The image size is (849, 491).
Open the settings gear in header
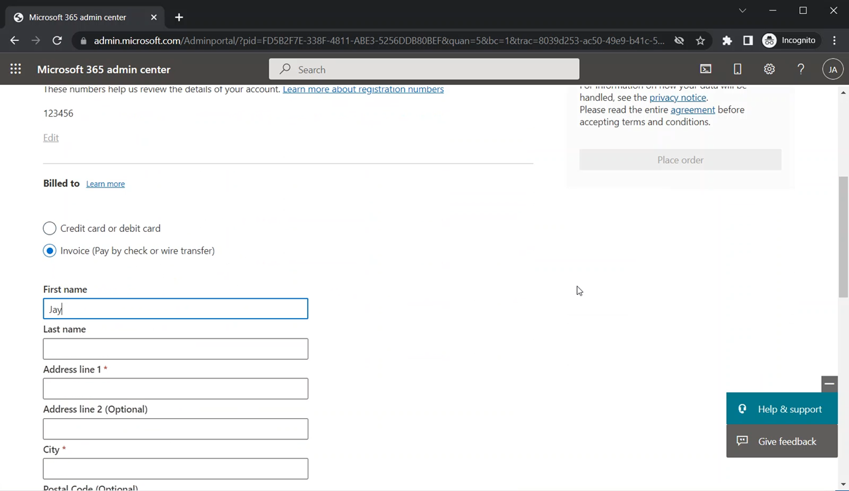click(x=769, y=70)
